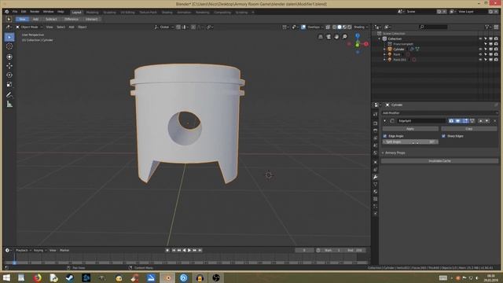Switch to the UV Editing workspace tab
The height and width of the screenshot is (283, 503).
coord(127,13)
